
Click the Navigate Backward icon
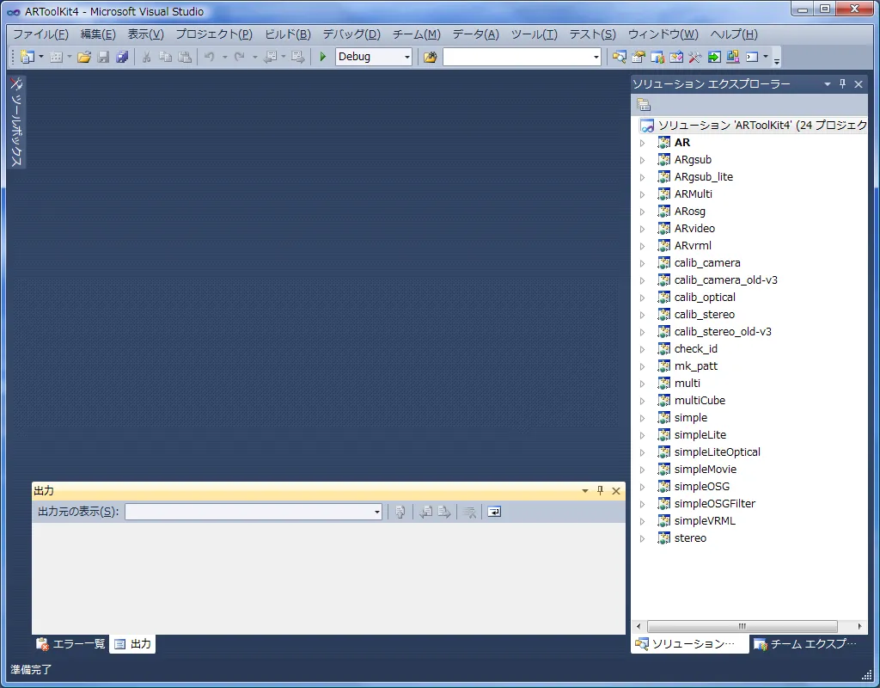click(271, 57)
